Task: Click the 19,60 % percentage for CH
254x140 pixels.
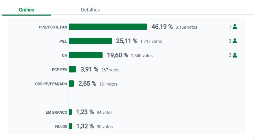Action: tap(117, 55)
